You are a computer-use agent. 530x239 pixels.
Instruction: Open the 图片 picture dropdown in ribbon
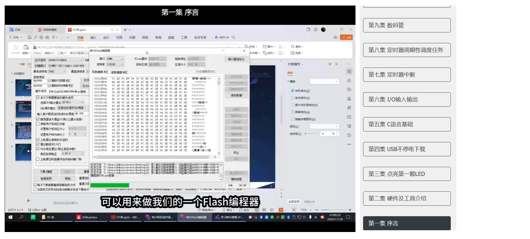pyautogui.click(x=269, y=46)
